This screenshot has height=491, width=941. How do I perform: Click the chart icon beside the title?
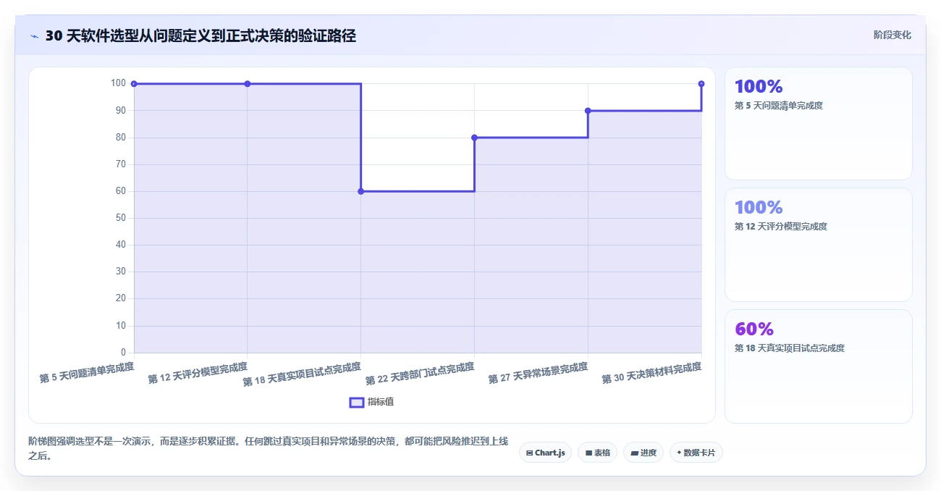[x=34, y=36]
